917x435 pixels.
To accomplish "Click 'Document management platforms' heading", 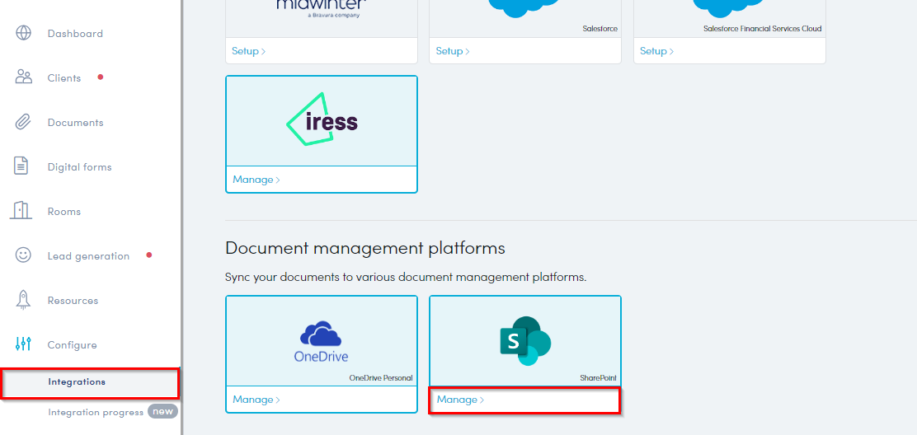I will [365, 248].
